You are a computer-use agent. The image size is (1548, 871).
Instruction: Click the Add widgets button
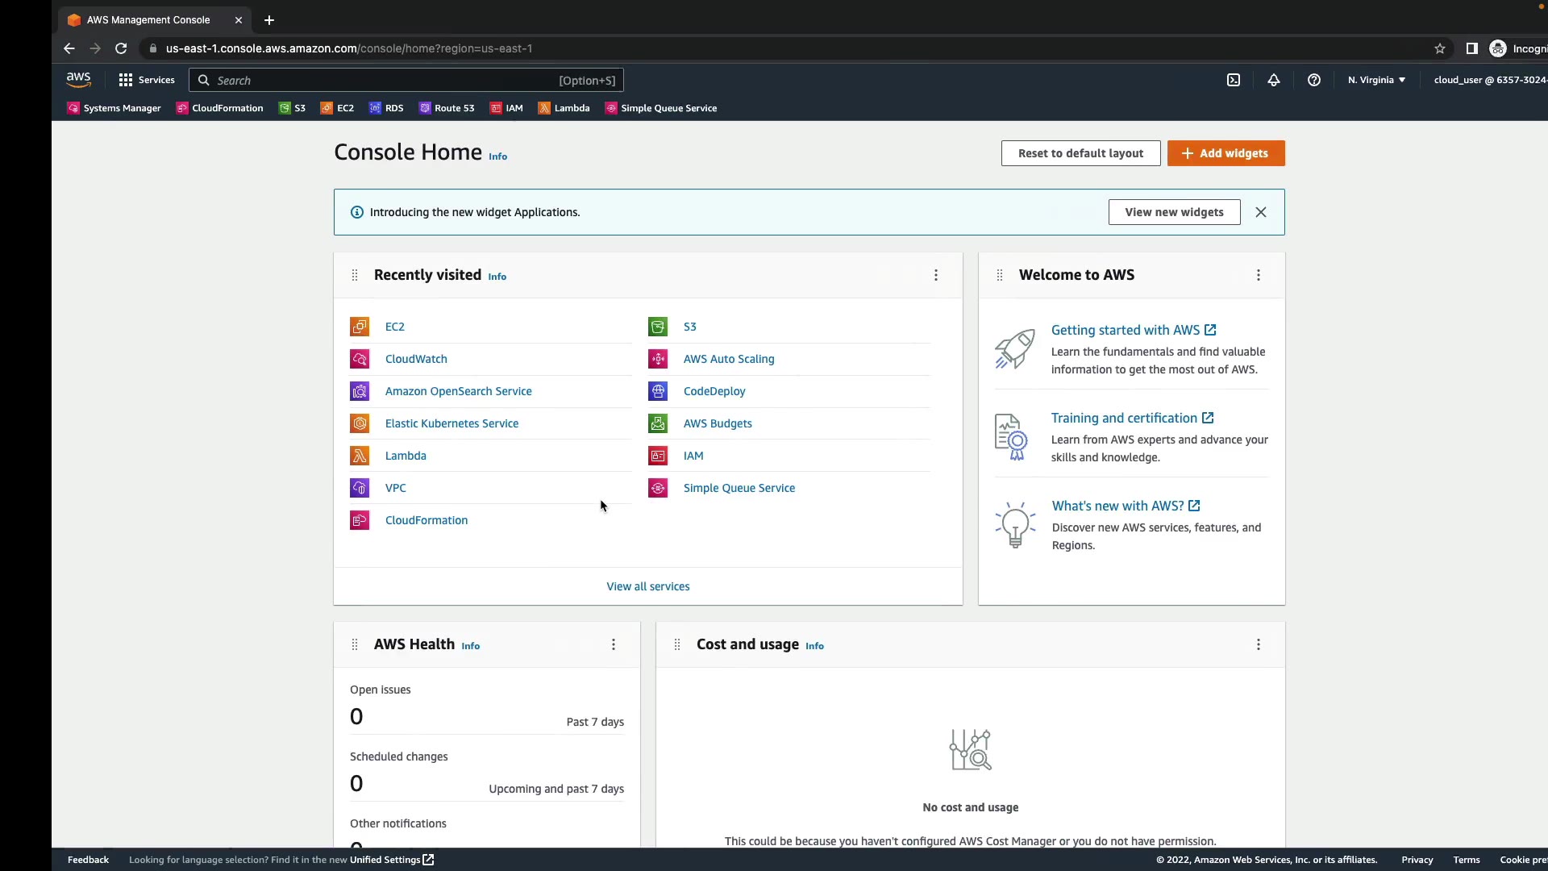point(1225,153)
